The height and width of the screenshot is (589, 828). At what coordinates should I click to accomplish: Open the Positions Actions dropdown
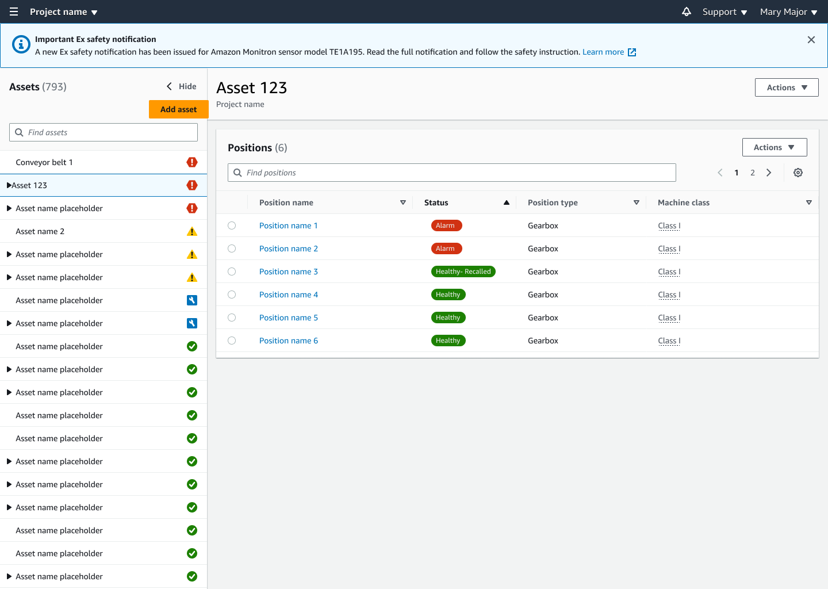[775, 147]
